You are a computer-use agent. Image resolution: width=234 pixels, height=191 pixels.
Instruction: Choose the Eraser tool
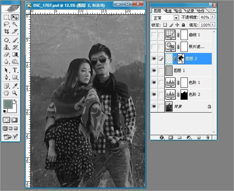pos(6,54)
